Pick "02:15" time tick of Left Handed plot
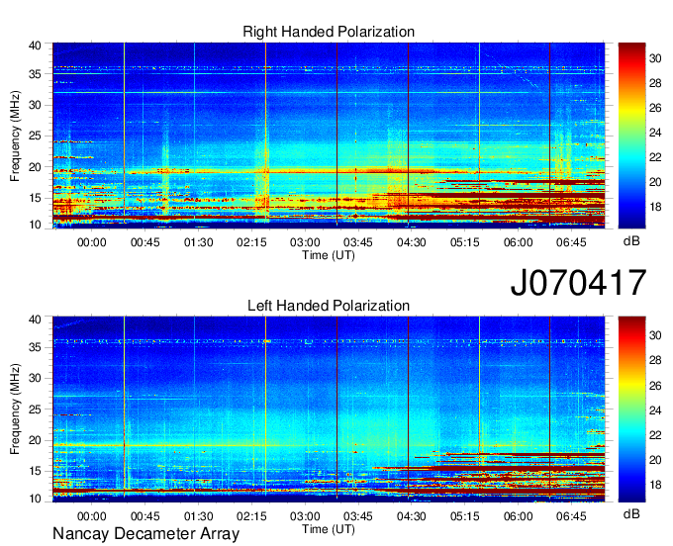The image size is (673, 546). pyautogui.click(x=251, y=516)
